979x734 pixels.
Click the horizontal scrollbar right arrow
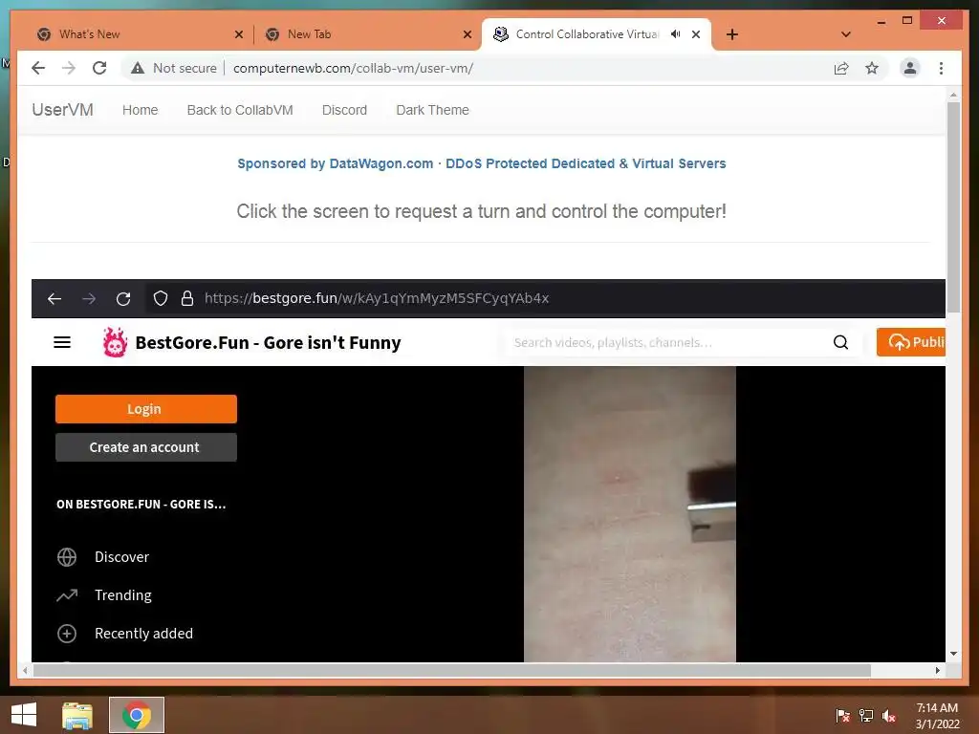click(x=937, y=670)
